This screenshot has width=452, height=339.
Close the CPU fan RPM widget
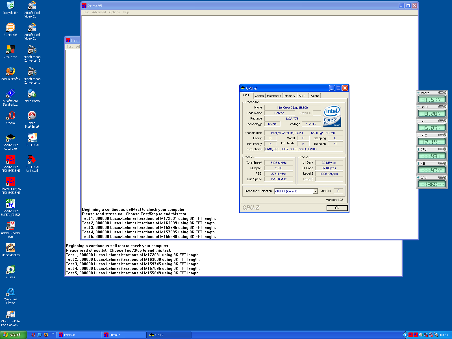(445, 177)
